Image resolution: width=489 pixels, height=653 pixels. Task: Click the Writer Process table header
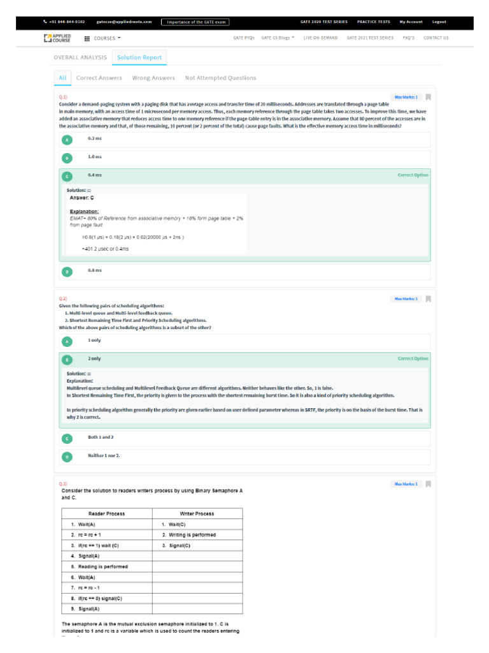197,514
